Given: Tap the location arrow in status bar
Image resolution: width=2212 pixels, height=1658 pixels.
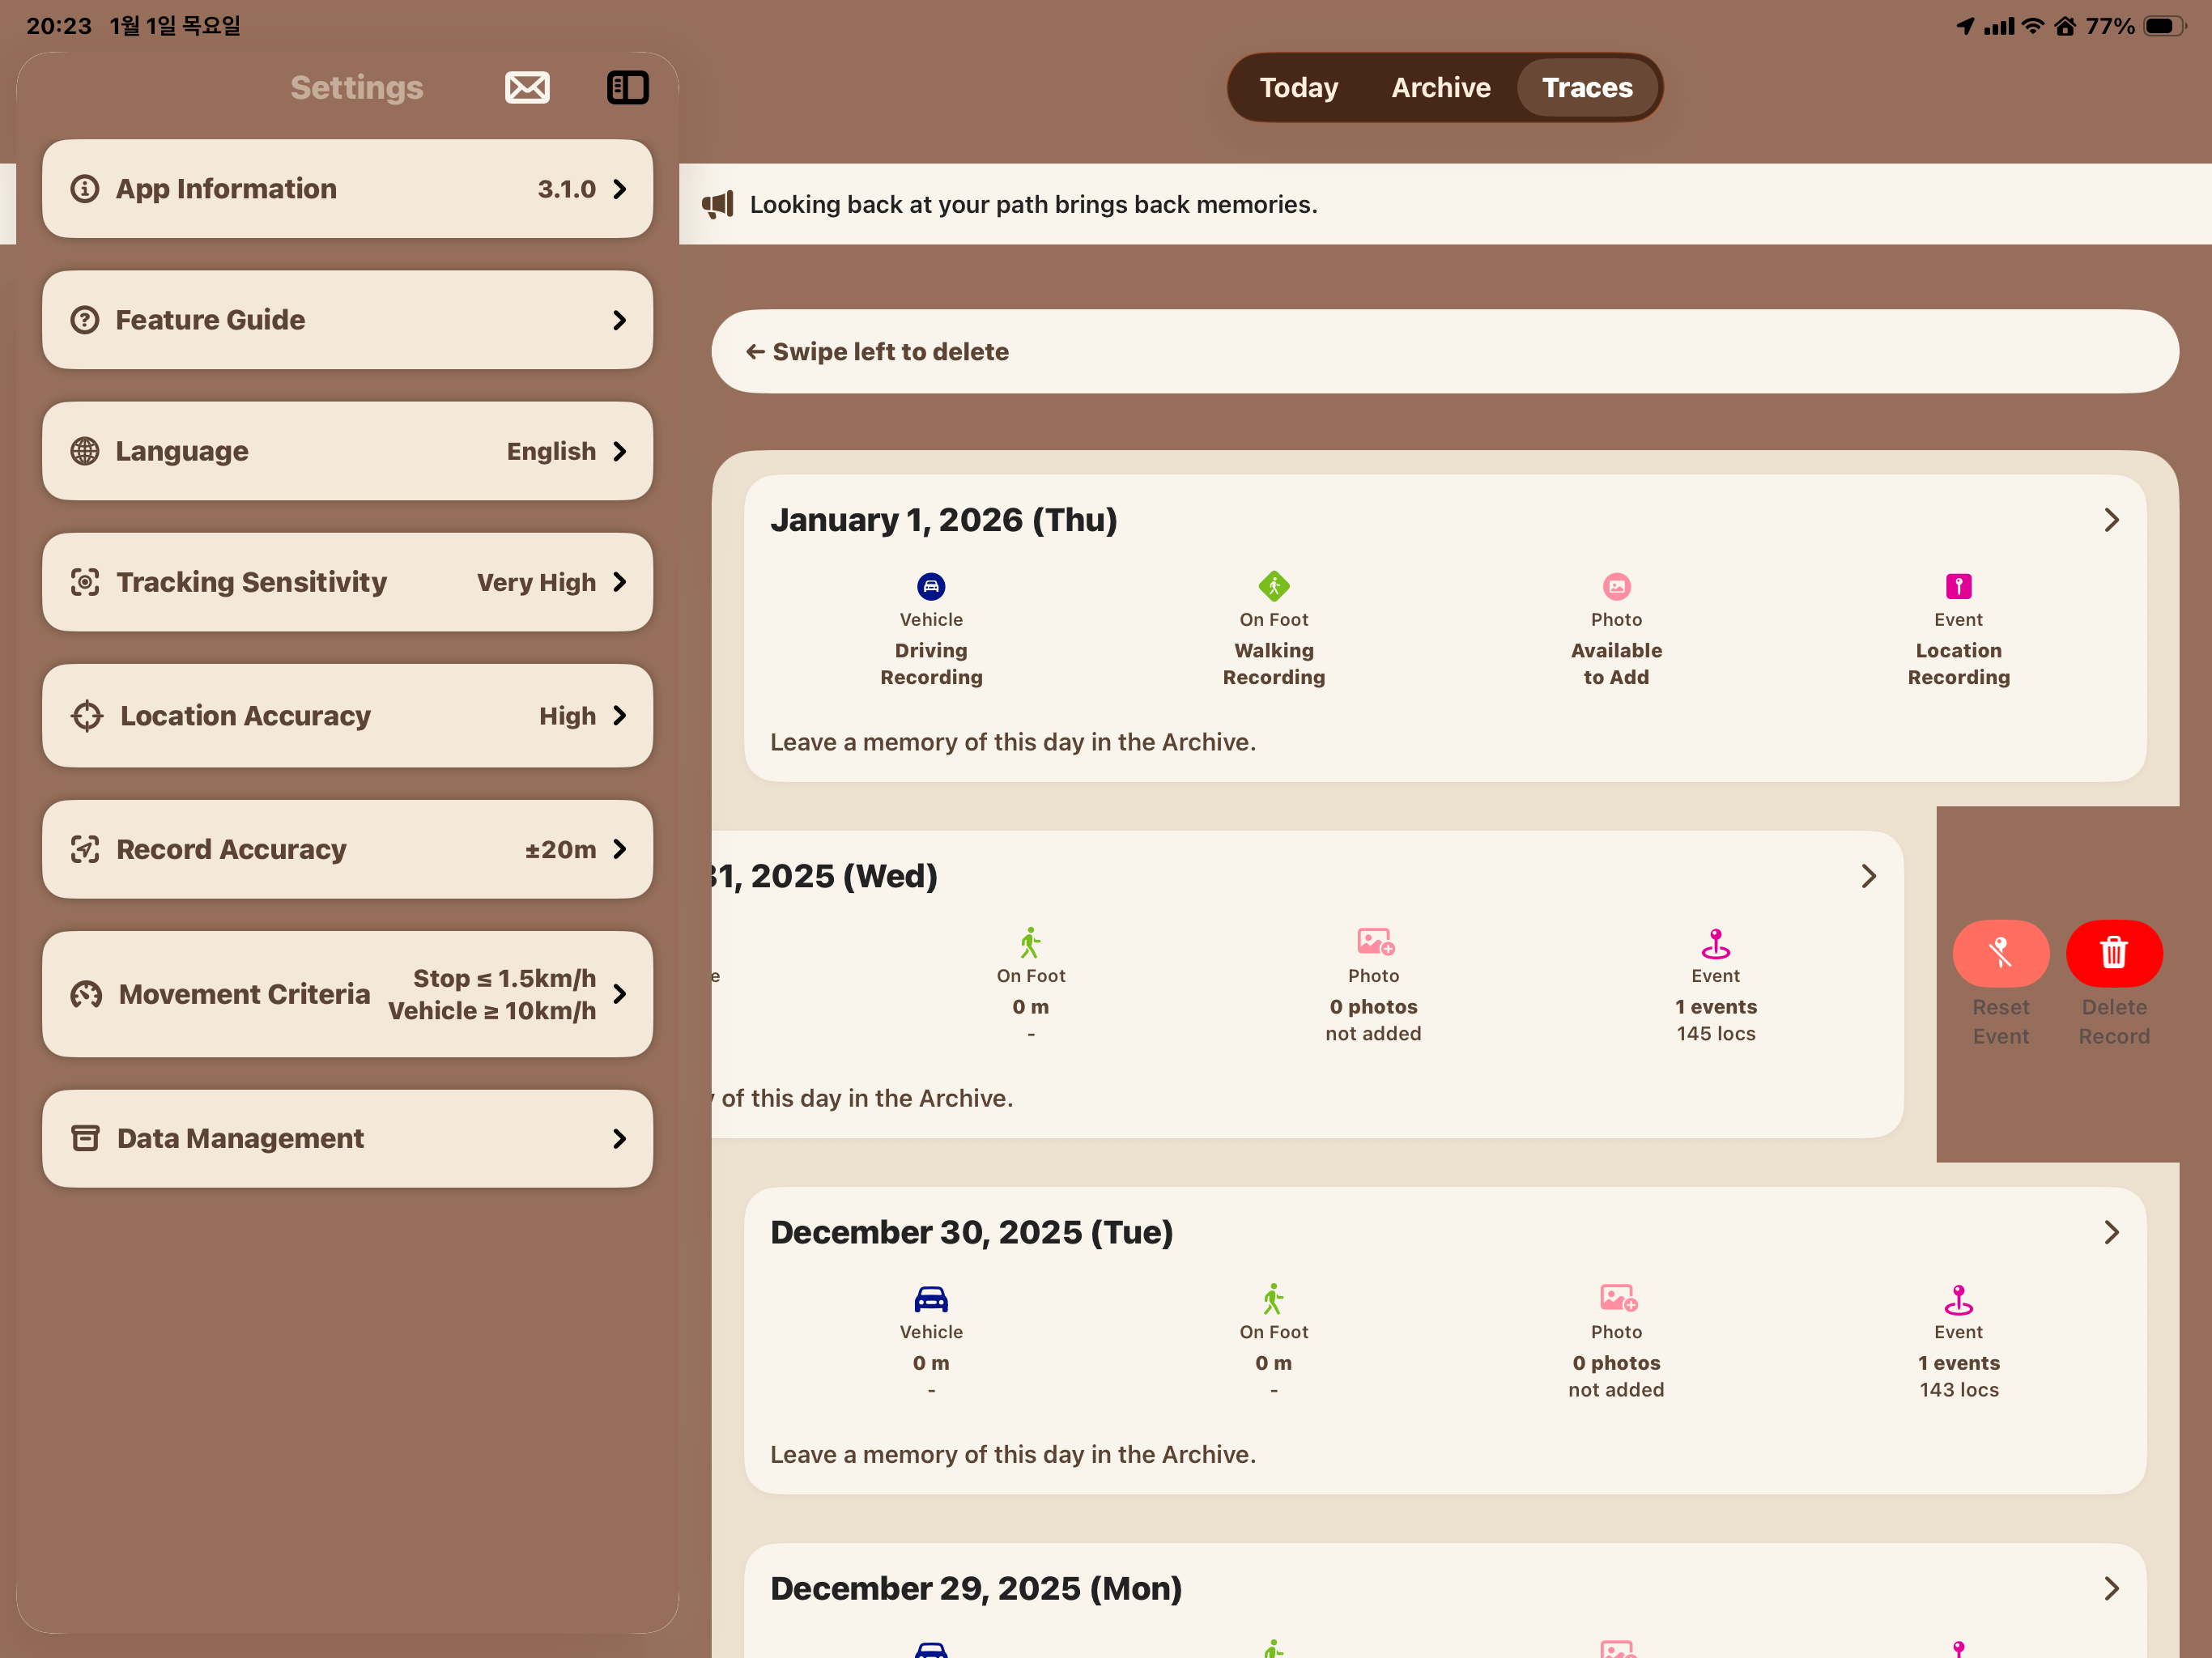Looking at the screenshot, I should coord(1965,26).
